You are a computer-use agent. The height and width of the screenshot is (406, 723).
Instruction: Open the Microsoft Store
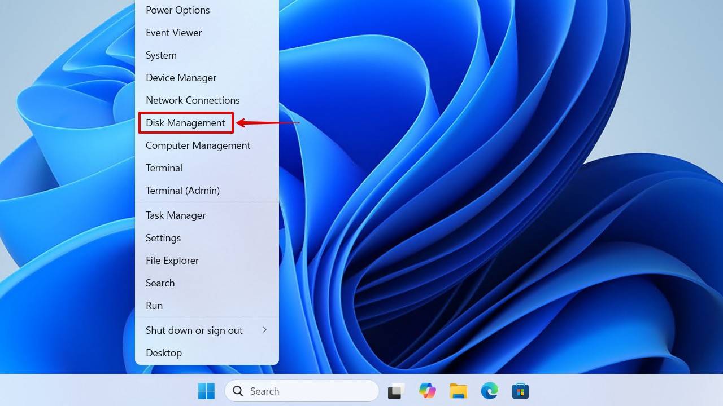[x=520, y=391]
